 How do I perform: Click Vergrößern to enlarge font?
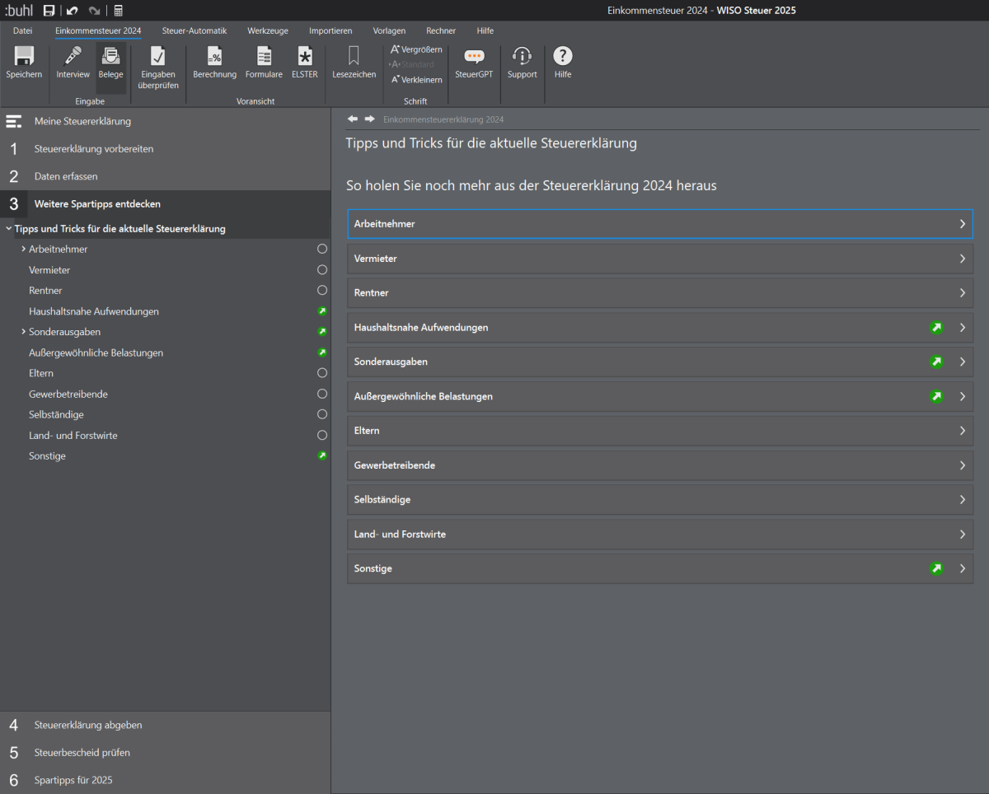point(416,49)
